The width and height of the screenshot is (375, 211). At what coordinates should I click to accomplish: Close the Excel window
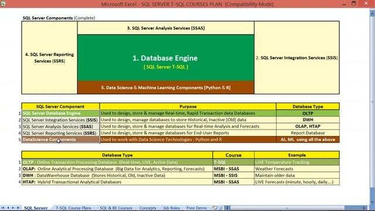click(366, 4)
